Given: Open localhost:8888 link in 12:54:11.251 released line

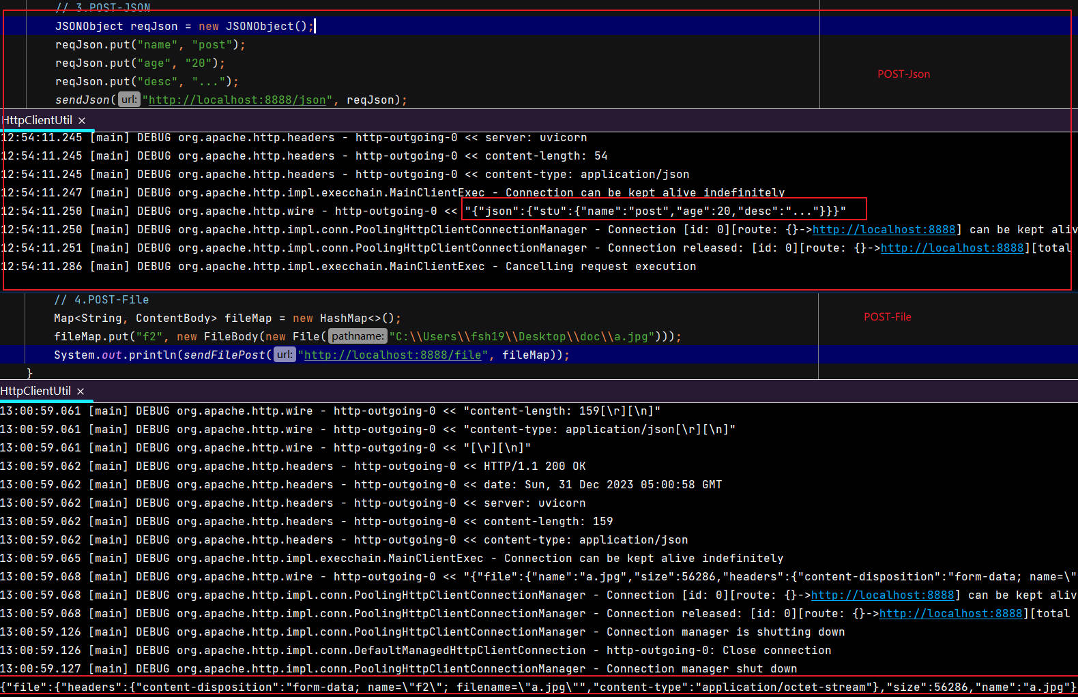Looking at the screenshot, I should [952, 248].
